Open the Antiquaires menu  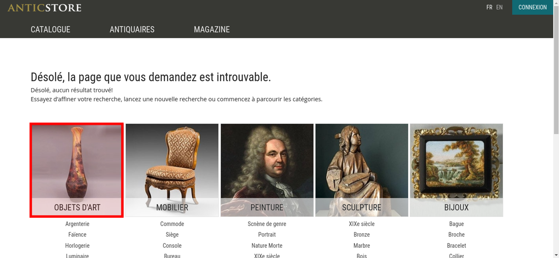click(x=132, y=29)
